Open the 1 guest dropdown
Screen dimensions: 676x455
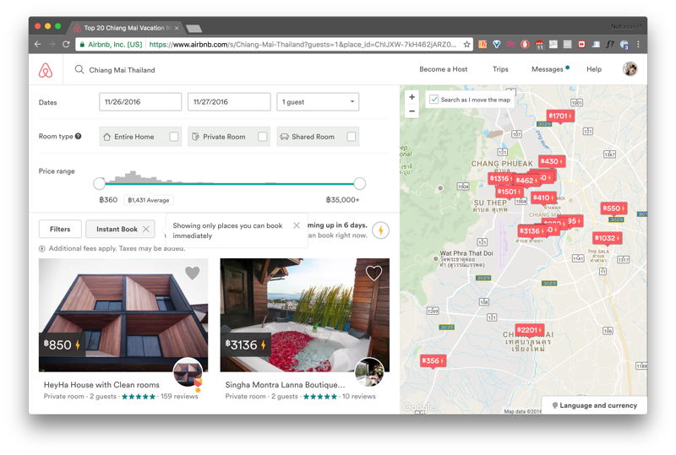[x=318, y=102]
